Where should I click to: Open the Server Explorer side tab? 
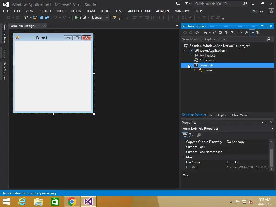click(x=4, y=33)
